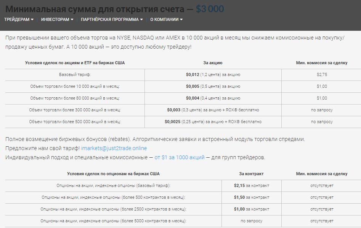Expand the arrow beside Партнёрская программа
This screenshot has width=361, height=228.
coord(141,20)
